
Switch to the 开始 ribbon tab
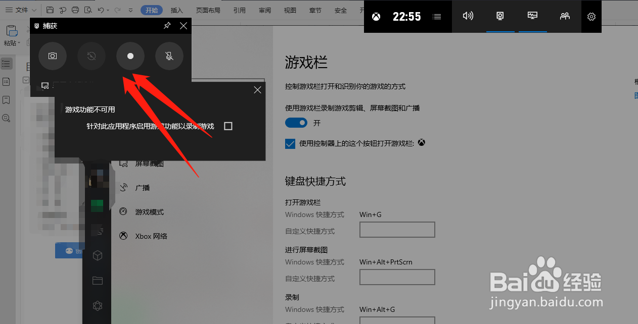point(152,10)
